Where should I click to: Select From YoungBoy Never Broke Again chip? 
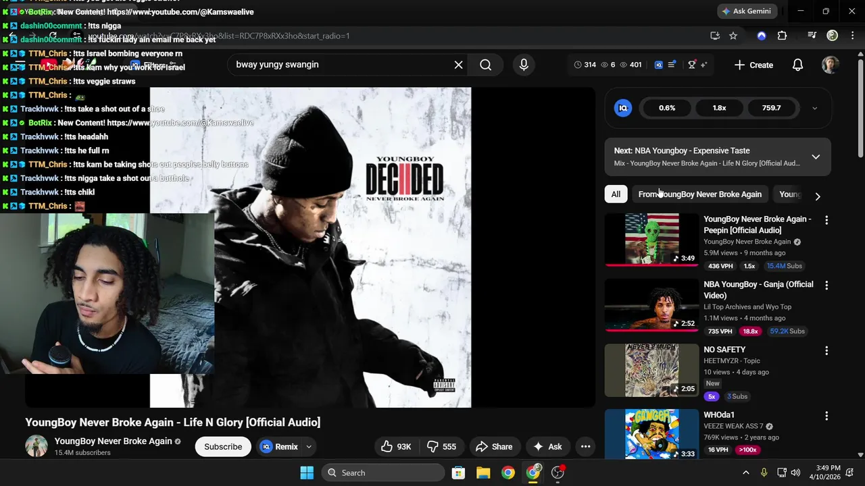699,194
